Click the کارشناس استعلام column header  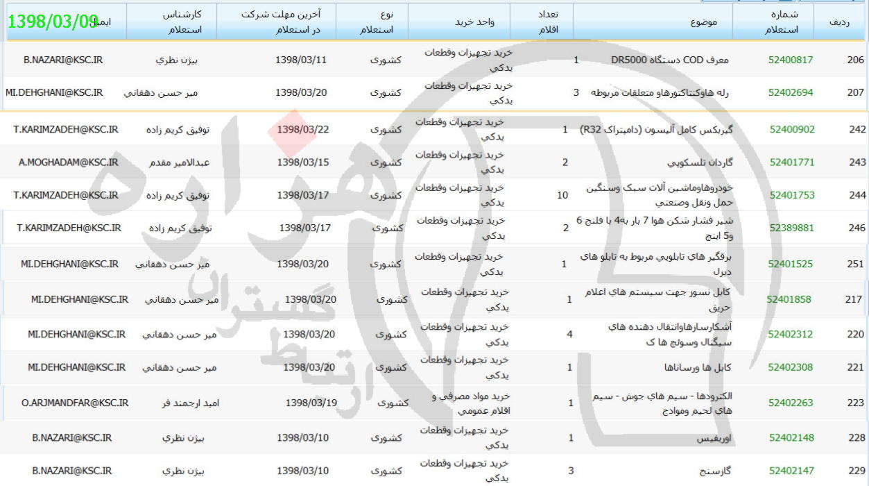(x=182, y=22)
